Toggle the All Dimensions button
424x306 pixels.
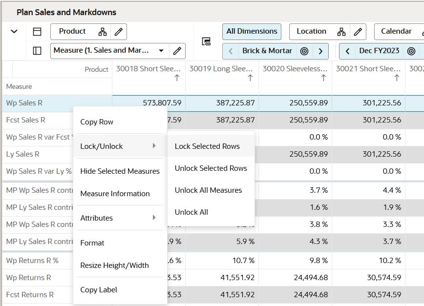pos(252,32)
